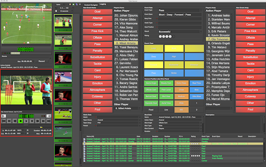Image resolution: width=266 pixels, height=167 pixels.
Task: Toggle the Backwards direction button
Action: coord(174,65)
